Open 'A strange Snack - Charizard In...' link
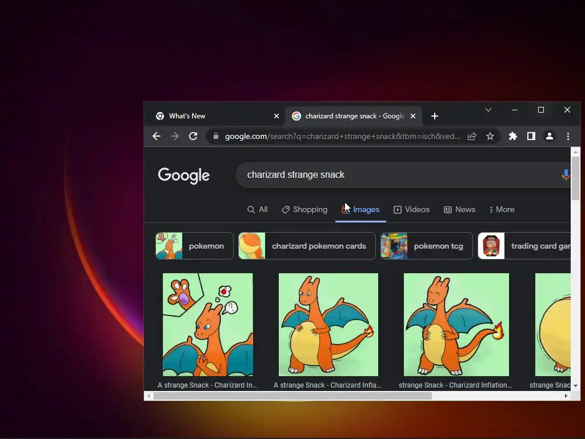This screenshot has width=585, height=439. pyautogui.click(x=207, y=385)
